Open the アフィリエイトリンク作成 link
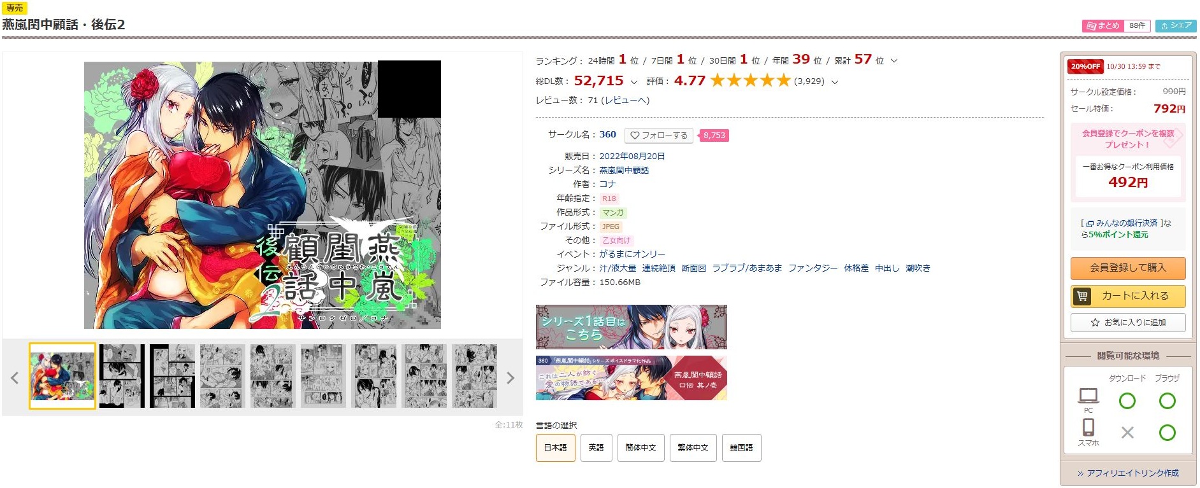Viewport: 1200px width, 488px height. click(1128, 473)
